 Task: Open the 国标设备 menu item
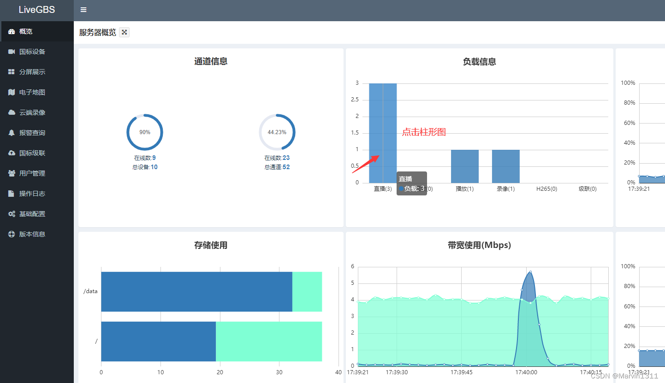coord(37,52)
